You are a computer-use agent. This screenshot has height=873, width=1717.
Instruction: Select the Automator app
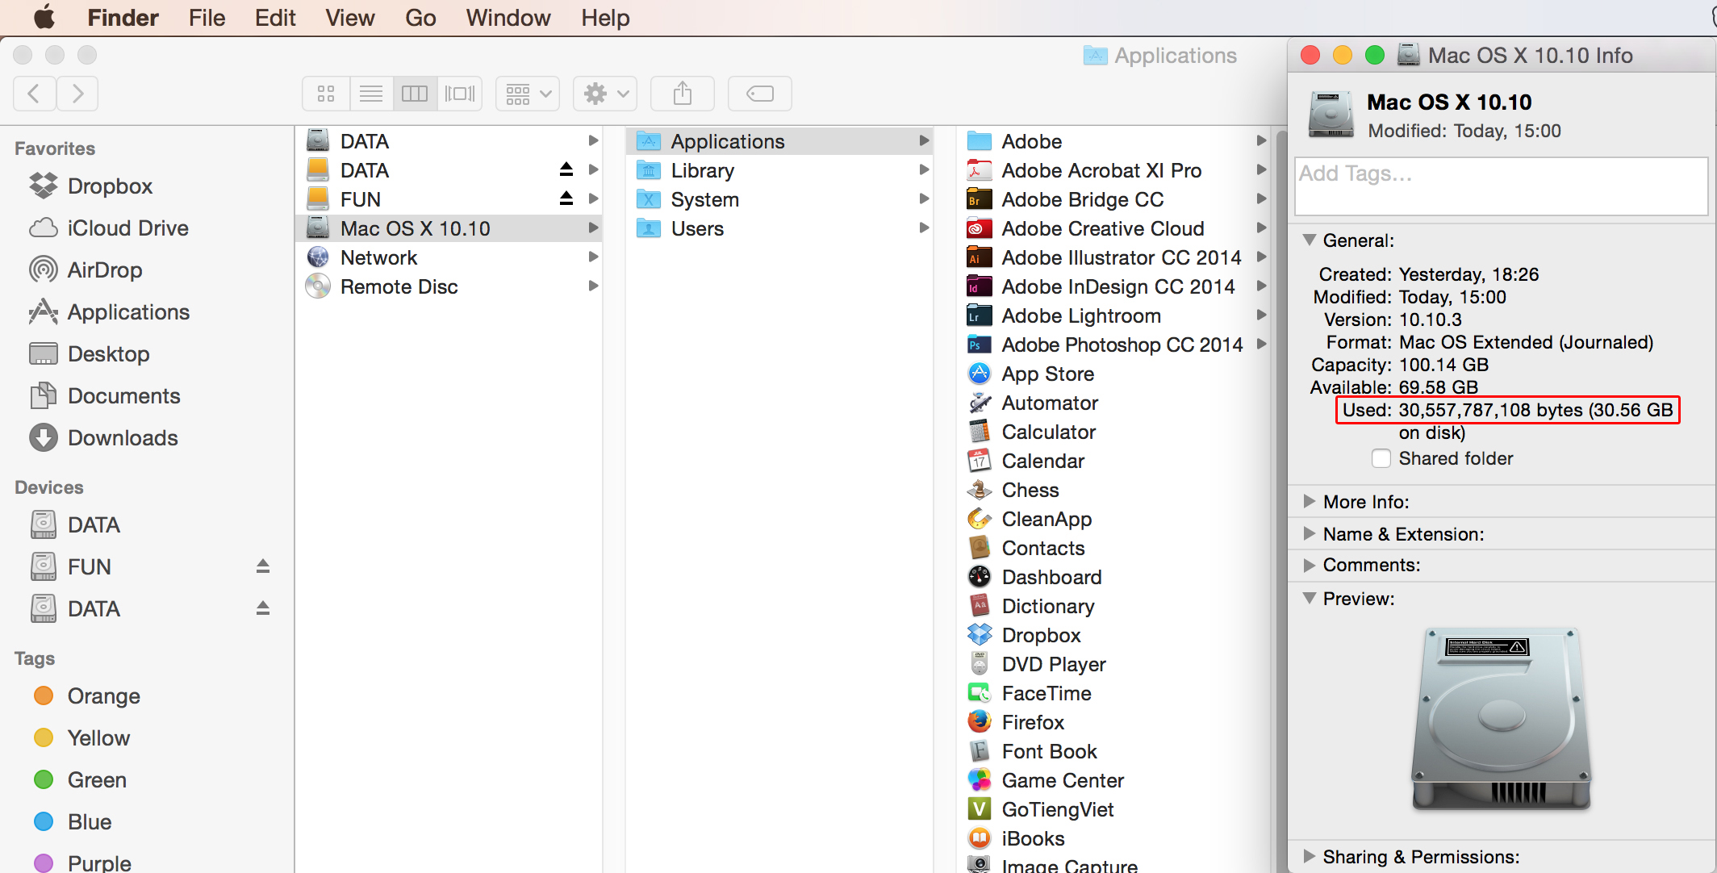pos(1112,403)
